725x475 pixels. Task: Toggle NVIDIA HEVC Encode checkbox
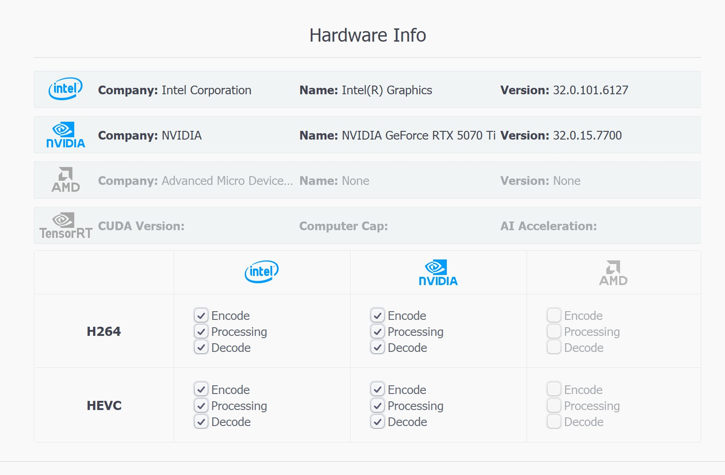[378, 389]
